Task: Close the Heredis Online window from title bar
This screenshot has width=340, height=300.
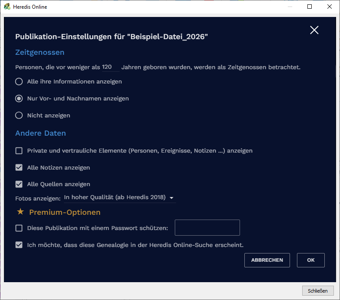Action: (330, 7)
